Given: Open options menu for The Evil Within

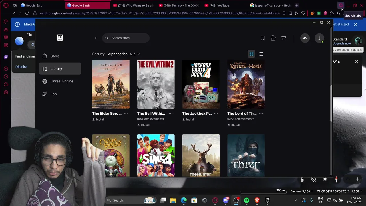Looking at the screenshot, I should [171, 114].
